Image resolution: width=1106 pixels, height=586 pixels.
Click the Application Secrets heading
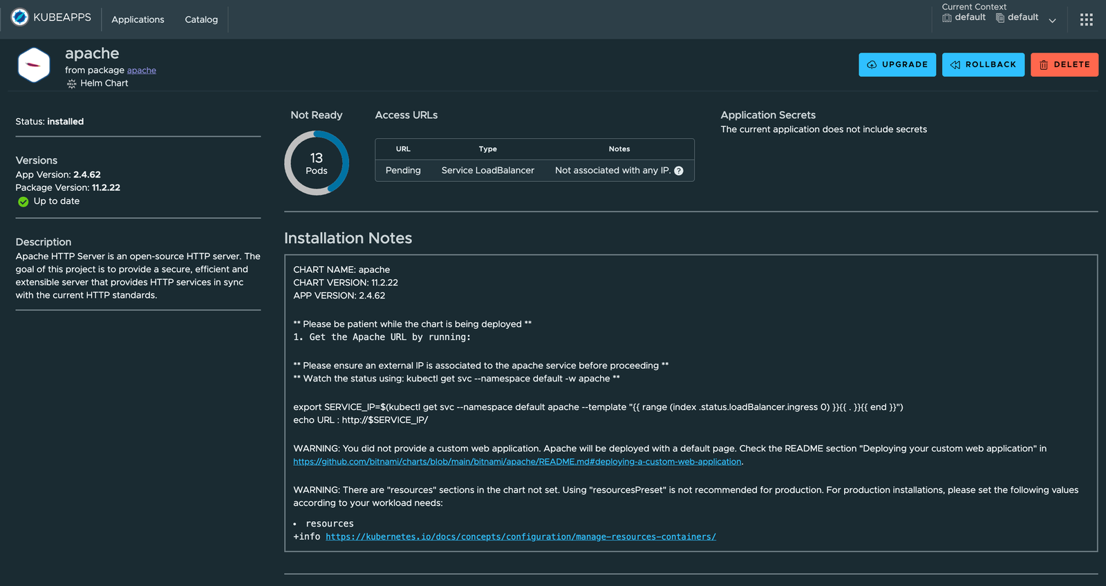[768, 115]
